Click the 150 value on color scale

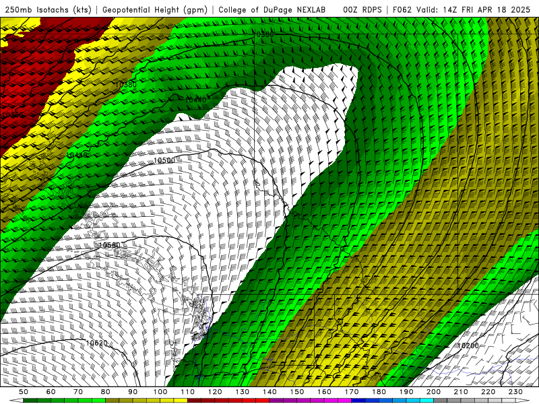coord(297,392)
